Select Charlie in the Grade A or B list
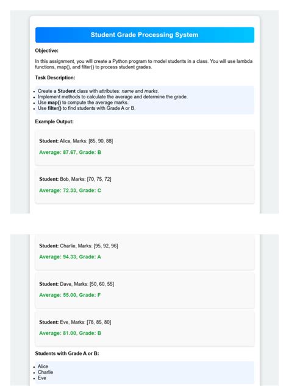The image size is (289, 386). pyautogui.click(x=46, y=372)
